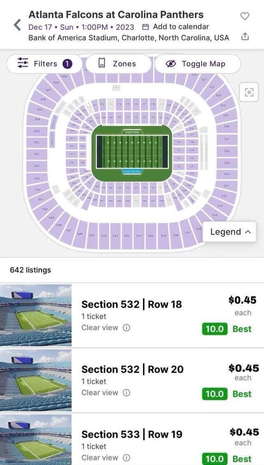Screen dimensions: 264x465
Task: View Section 532 Row 20 seat thumbnail
Action: click(x=36, y=380)
